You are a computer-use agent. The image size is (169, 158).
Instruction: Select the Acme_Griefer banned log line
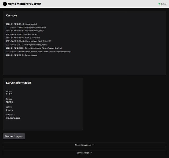[x=38, y=52]
